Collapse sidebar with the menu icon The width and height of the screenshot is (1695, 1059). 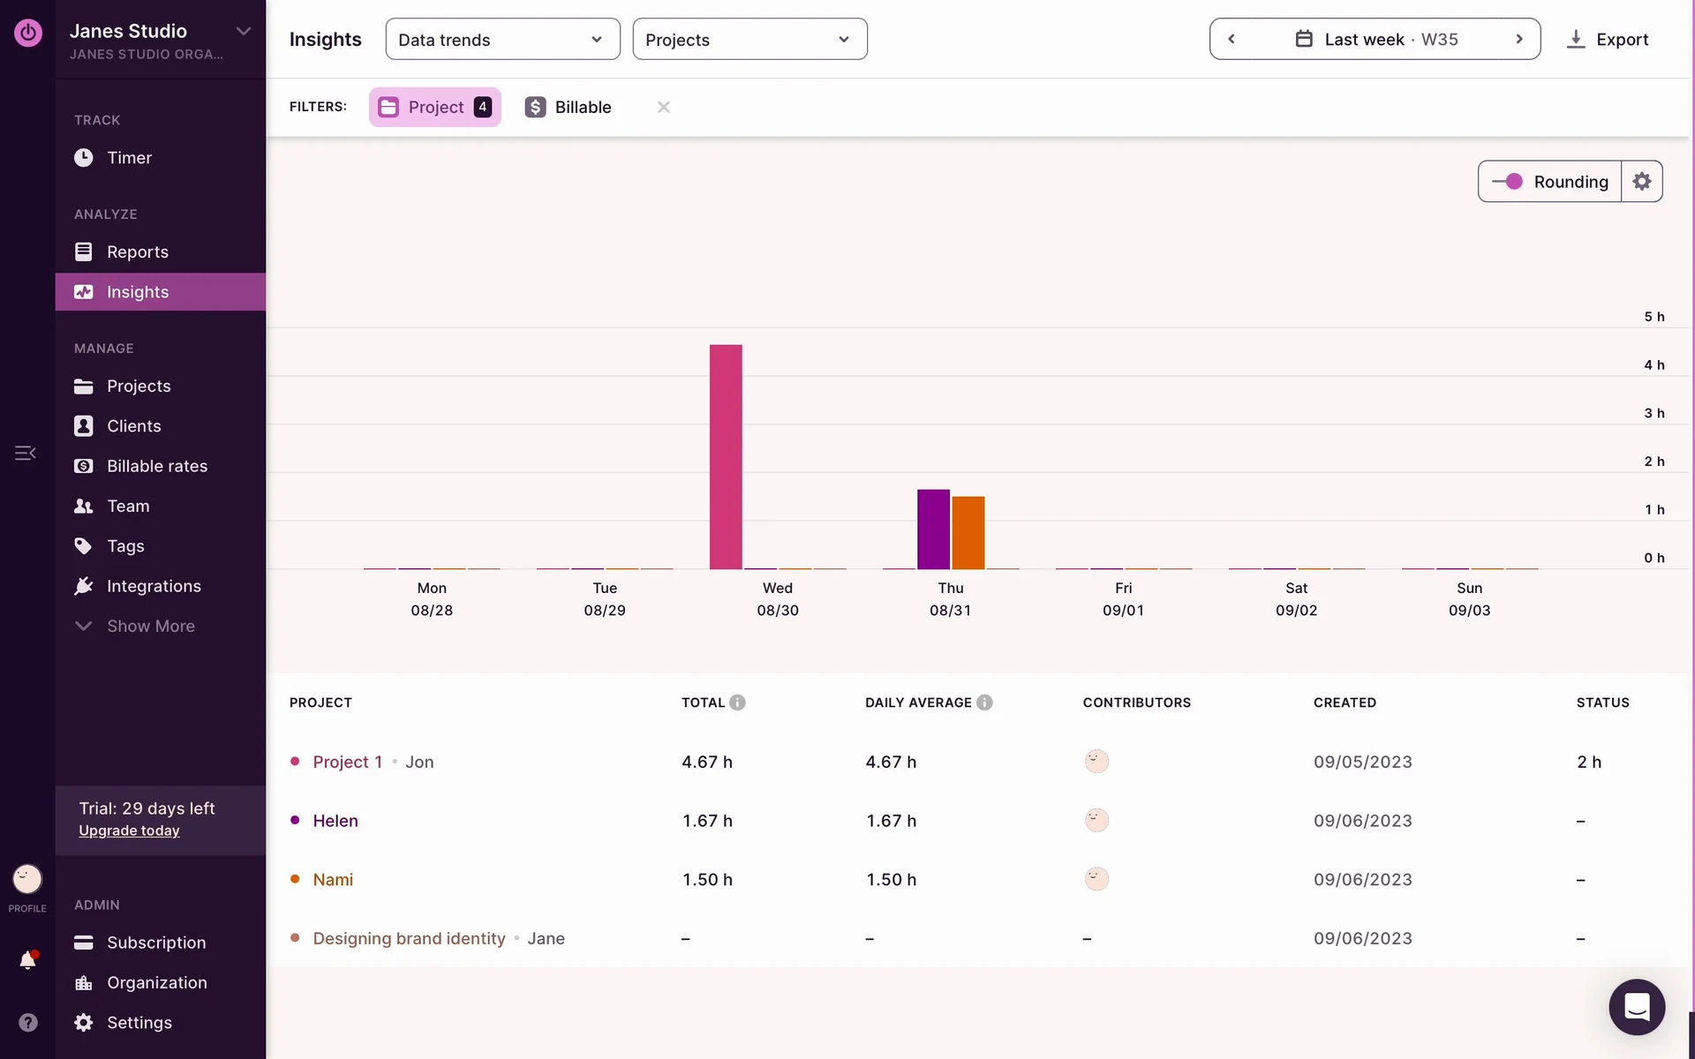pyautogui.click(x=25, y=453)
